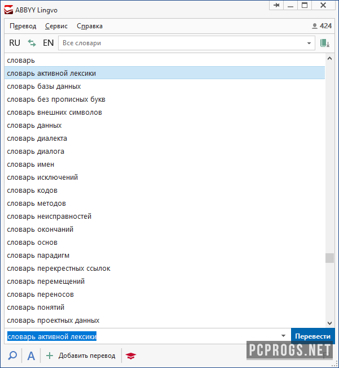
Task: Click the ABBYY Lingvo logo in the title bar
Action: point(9,10)
